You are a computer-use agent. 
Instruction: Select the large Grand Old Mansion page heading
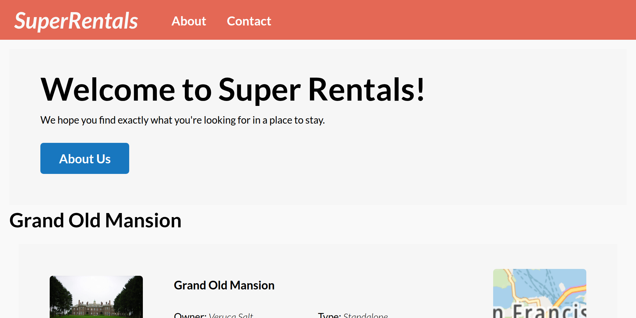click(95, 220)
